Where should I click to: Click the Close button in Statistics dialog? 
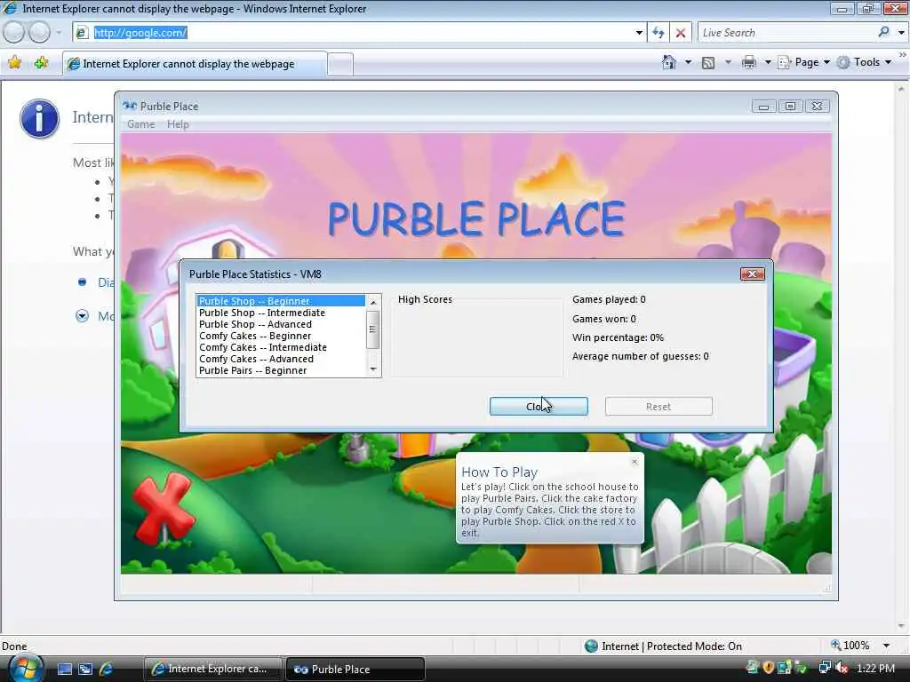click(539, 407)
